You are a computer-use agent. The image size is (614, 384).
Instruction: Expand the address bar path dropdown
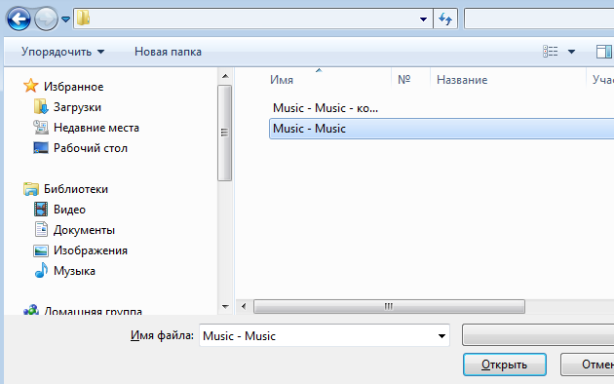pyautogui.click(x=423, y=19)
